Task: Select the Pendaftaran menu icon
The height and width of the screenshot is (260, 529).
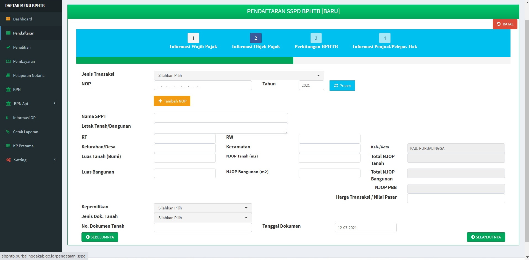Action: 8,33
